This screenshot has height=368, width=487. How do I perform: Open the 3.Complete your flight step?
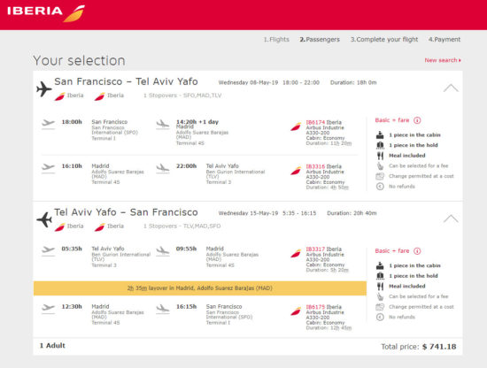coord(384,40)
